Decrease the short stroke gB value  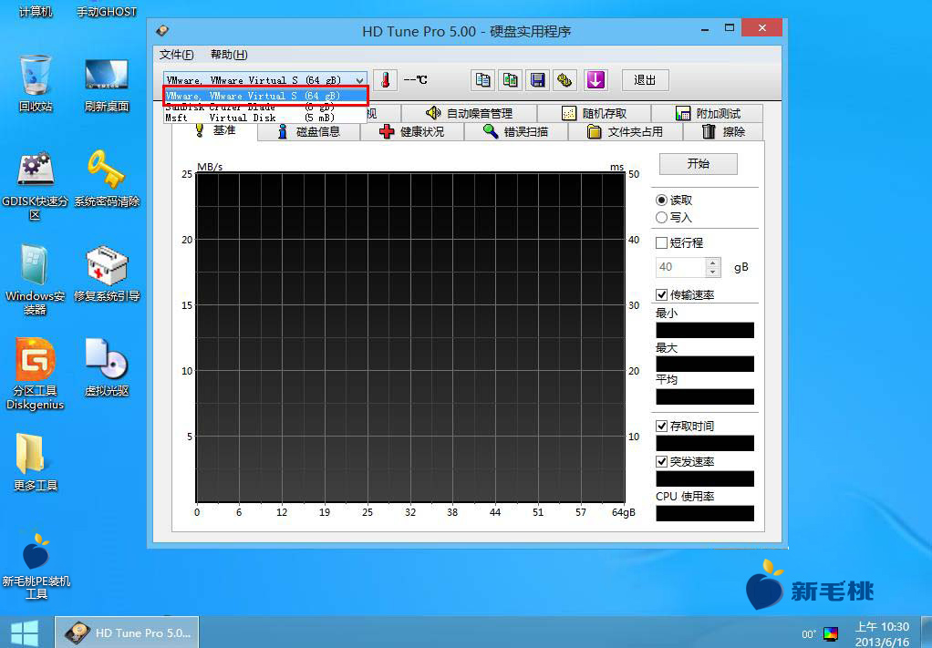(x=712, y=272)
